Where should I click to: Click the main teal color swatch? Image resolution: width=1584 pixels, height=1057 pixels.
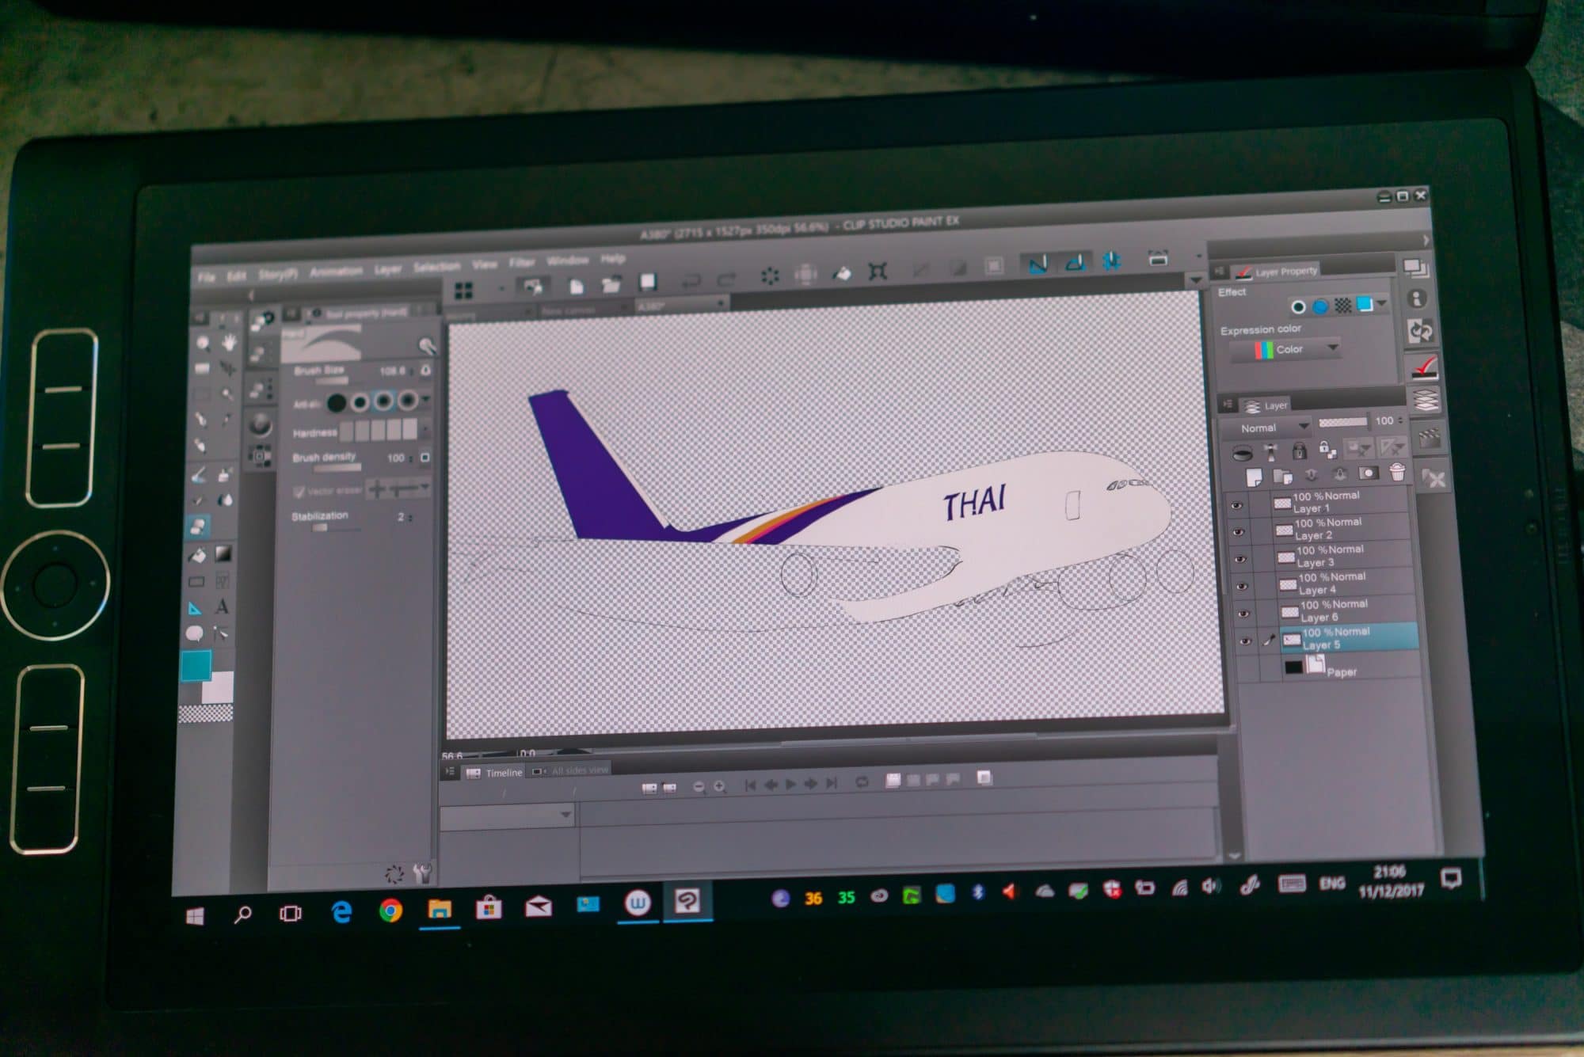point(196,666)
